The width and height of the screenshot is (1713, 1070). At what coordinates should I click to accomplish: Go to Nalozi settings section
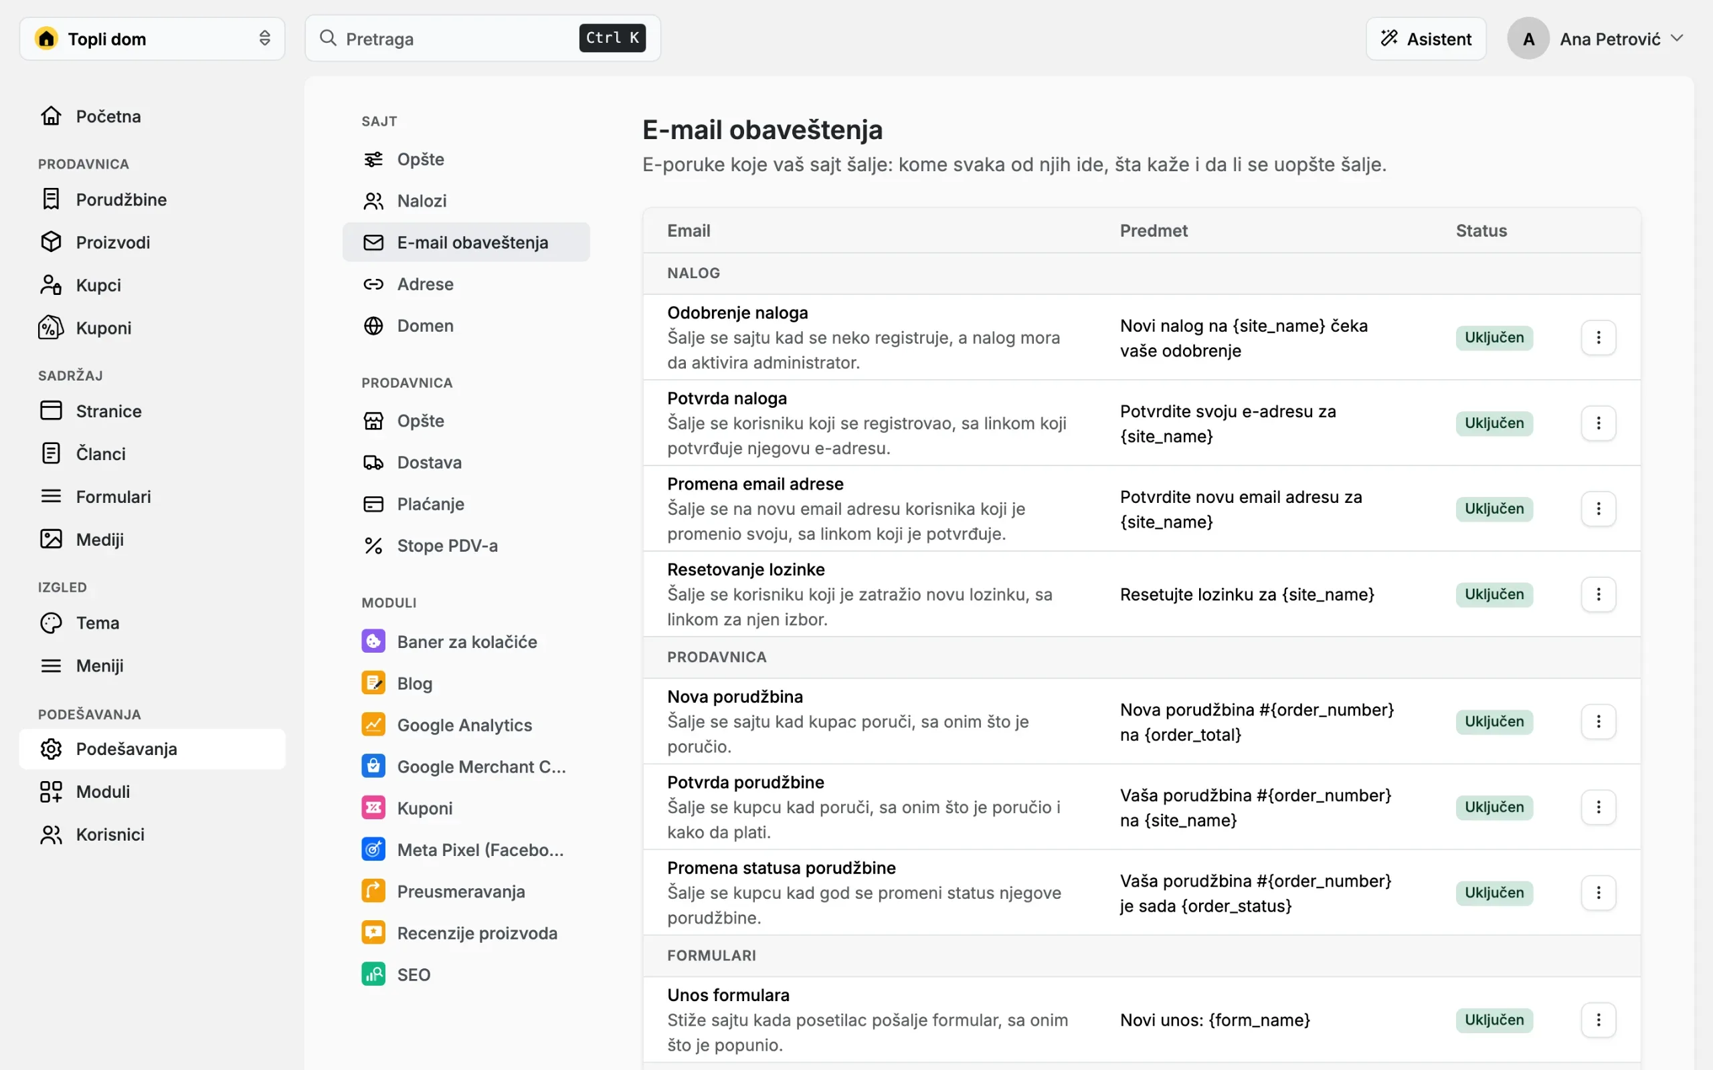[x=466, y=201]
